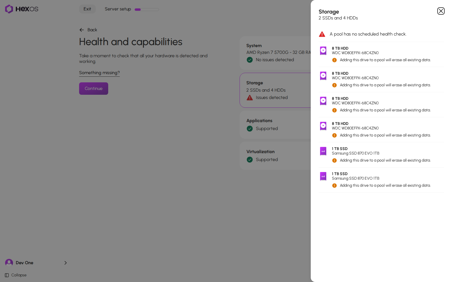Click 'Supported' text in Virtualization card
The height and width of the screenshot is (282, 452).
tap(267, 160)
